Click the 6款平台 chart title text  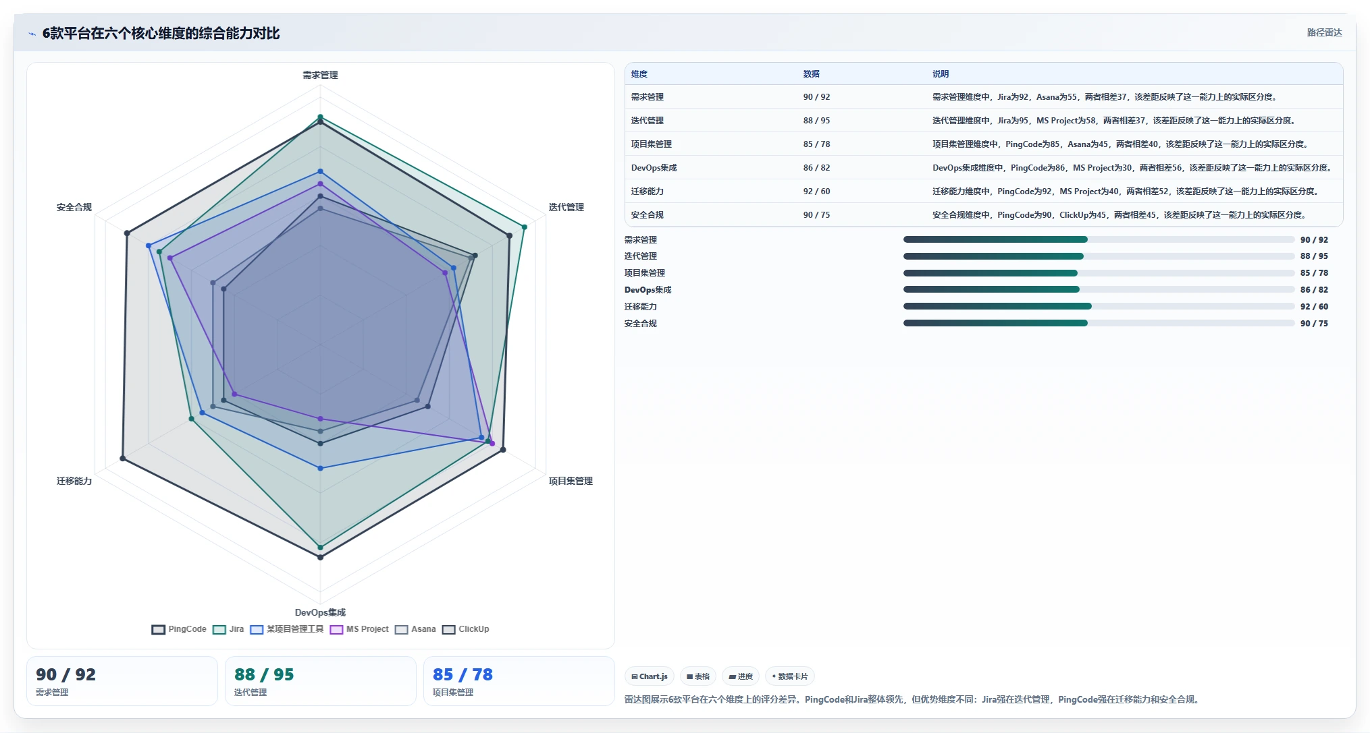point(161,34)
